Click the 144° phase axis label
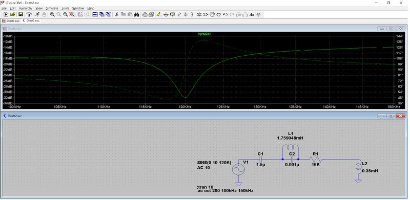The image size is (410, 200). pos(400,36)
